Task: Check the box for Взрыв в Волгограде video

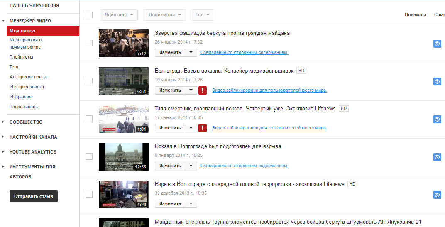Action: (x=89, y=194)
